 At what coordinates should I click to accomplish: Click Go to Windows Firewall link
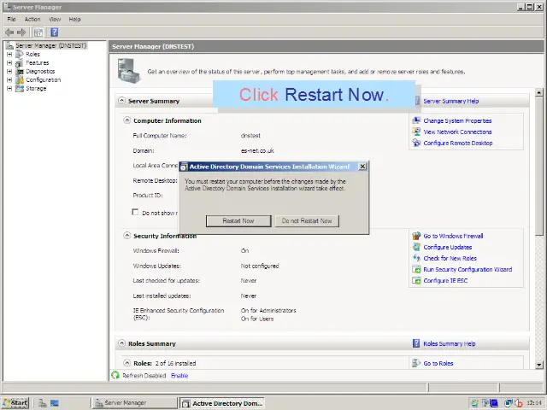tap(453, 236)
